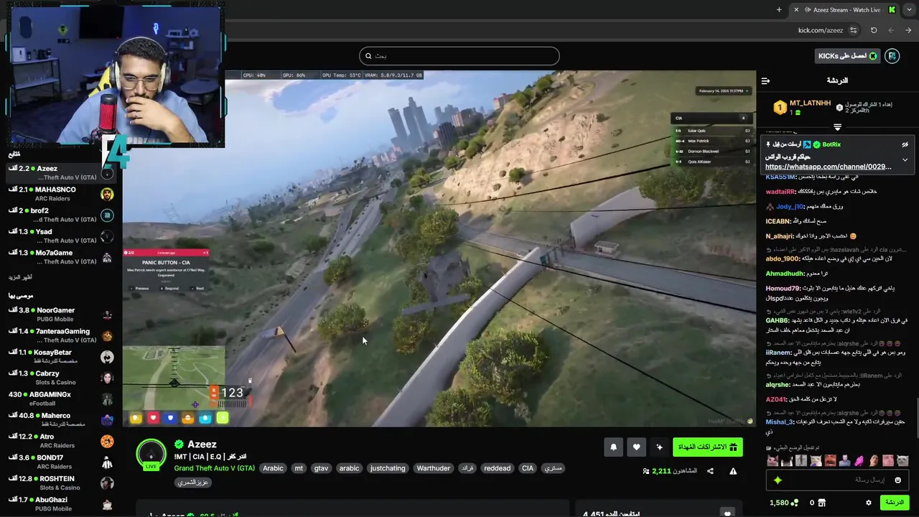Click the green sparkle icon in message box

[x=778, y=480]
